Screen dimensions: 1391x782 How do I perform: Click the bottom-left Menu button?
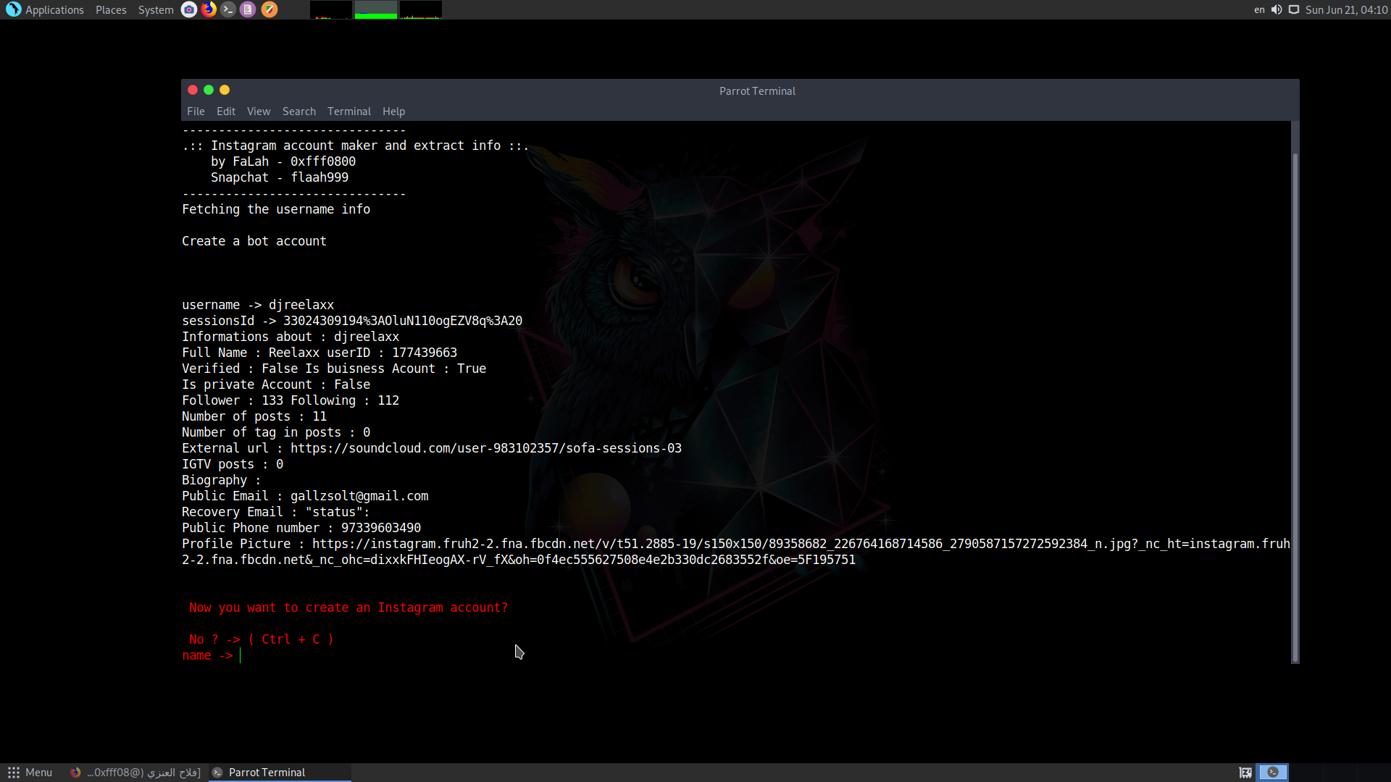click(x=30, y=773)
